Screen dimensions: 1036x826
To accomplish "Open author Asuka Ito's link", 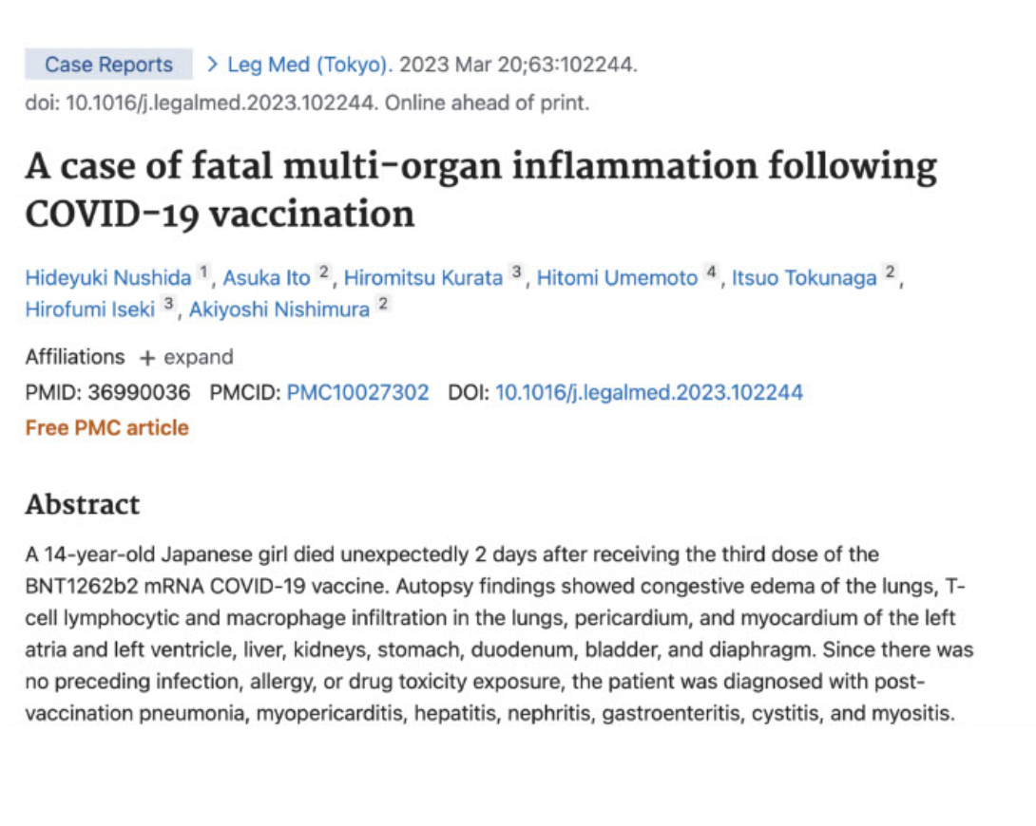I will point(266,278).
